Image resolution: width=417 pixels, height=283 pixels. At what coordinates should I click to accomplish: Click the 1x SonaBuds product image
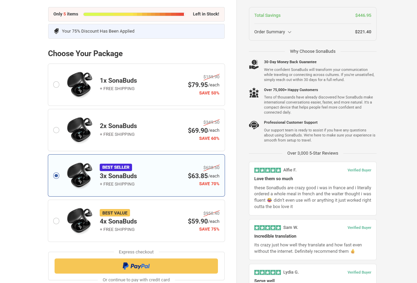pos(79,85)
